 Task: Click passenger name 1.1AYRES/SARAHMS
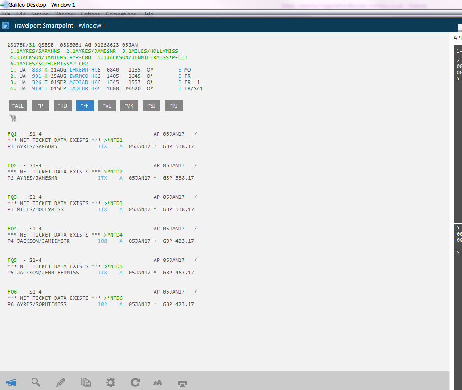click(35, 51)
